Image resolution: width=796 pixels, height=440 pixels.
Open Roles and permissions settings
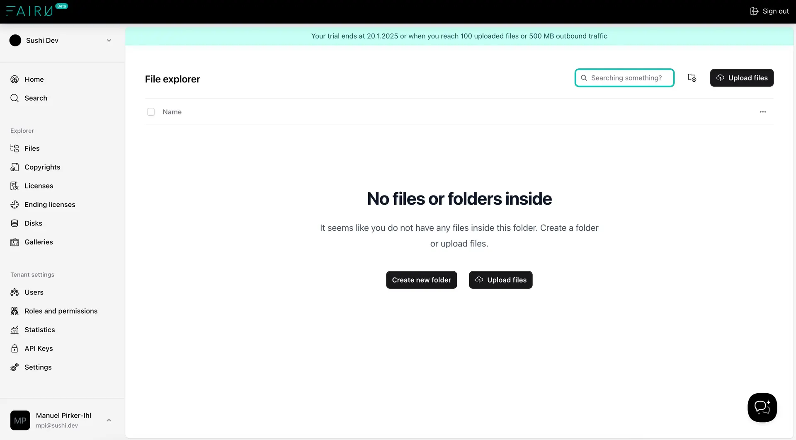pyautogui.click(x=61, y=311)
